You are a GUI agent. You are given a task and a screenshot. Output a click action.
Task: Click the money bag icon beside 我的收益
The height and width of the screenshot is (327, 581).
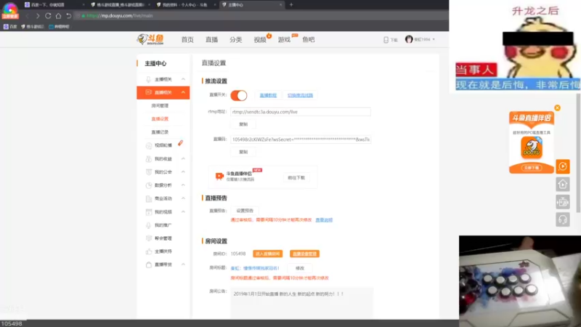[149, 158]
